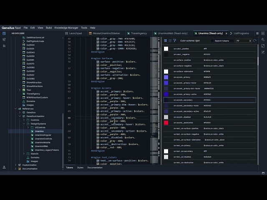Viewport: 267px width, 200px height.
Task: Click the magic wand icon in right sidebar
Action: [x=263, y=52]
